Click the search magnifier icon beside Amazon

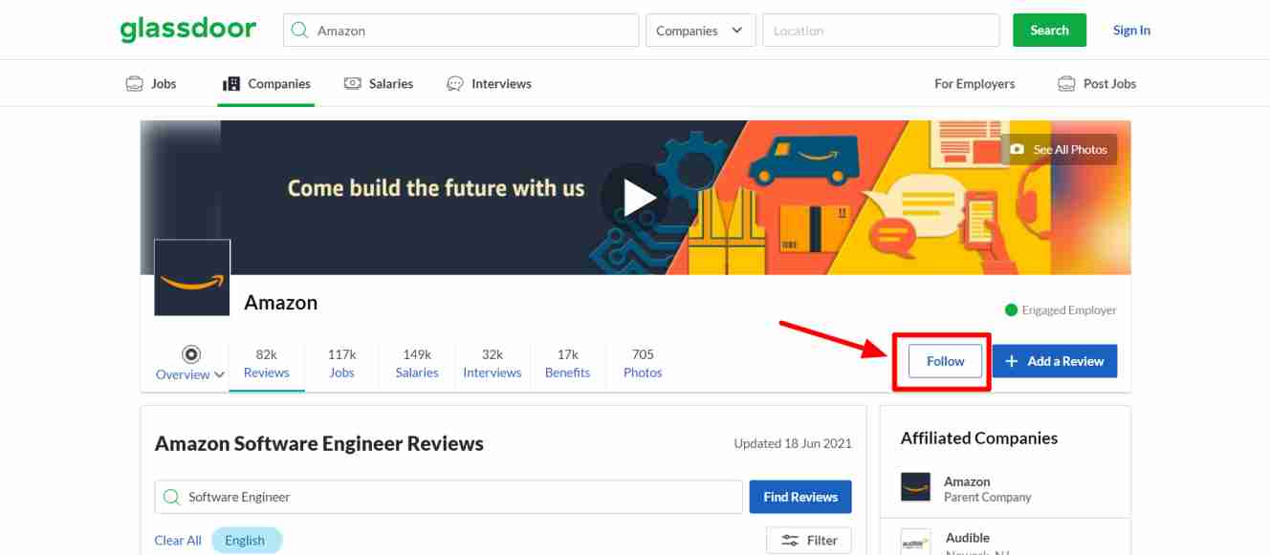pyautogui.click(x=300, y=31)
